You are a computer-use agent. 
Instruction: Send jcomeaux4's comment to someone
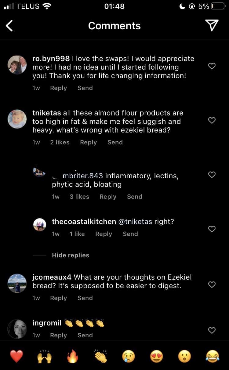tap(85, 298)
